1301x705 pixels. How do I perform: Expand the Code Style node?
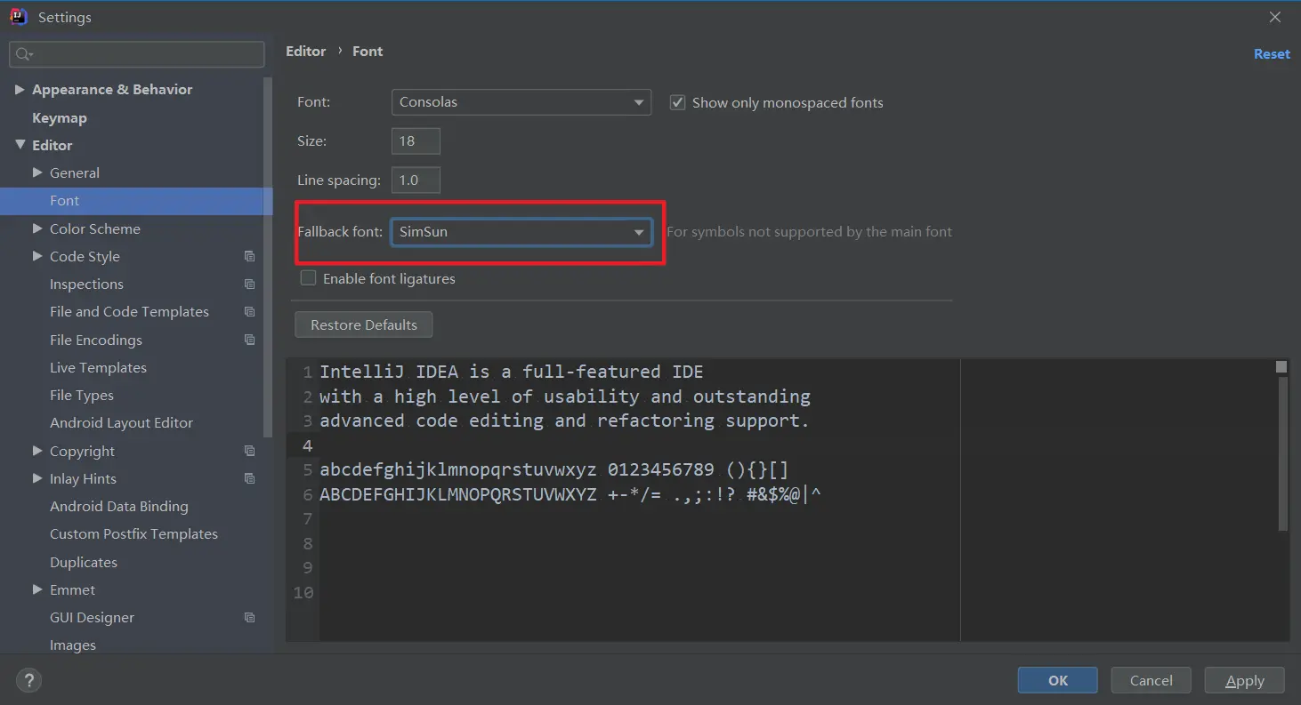(x=37, y=256)
